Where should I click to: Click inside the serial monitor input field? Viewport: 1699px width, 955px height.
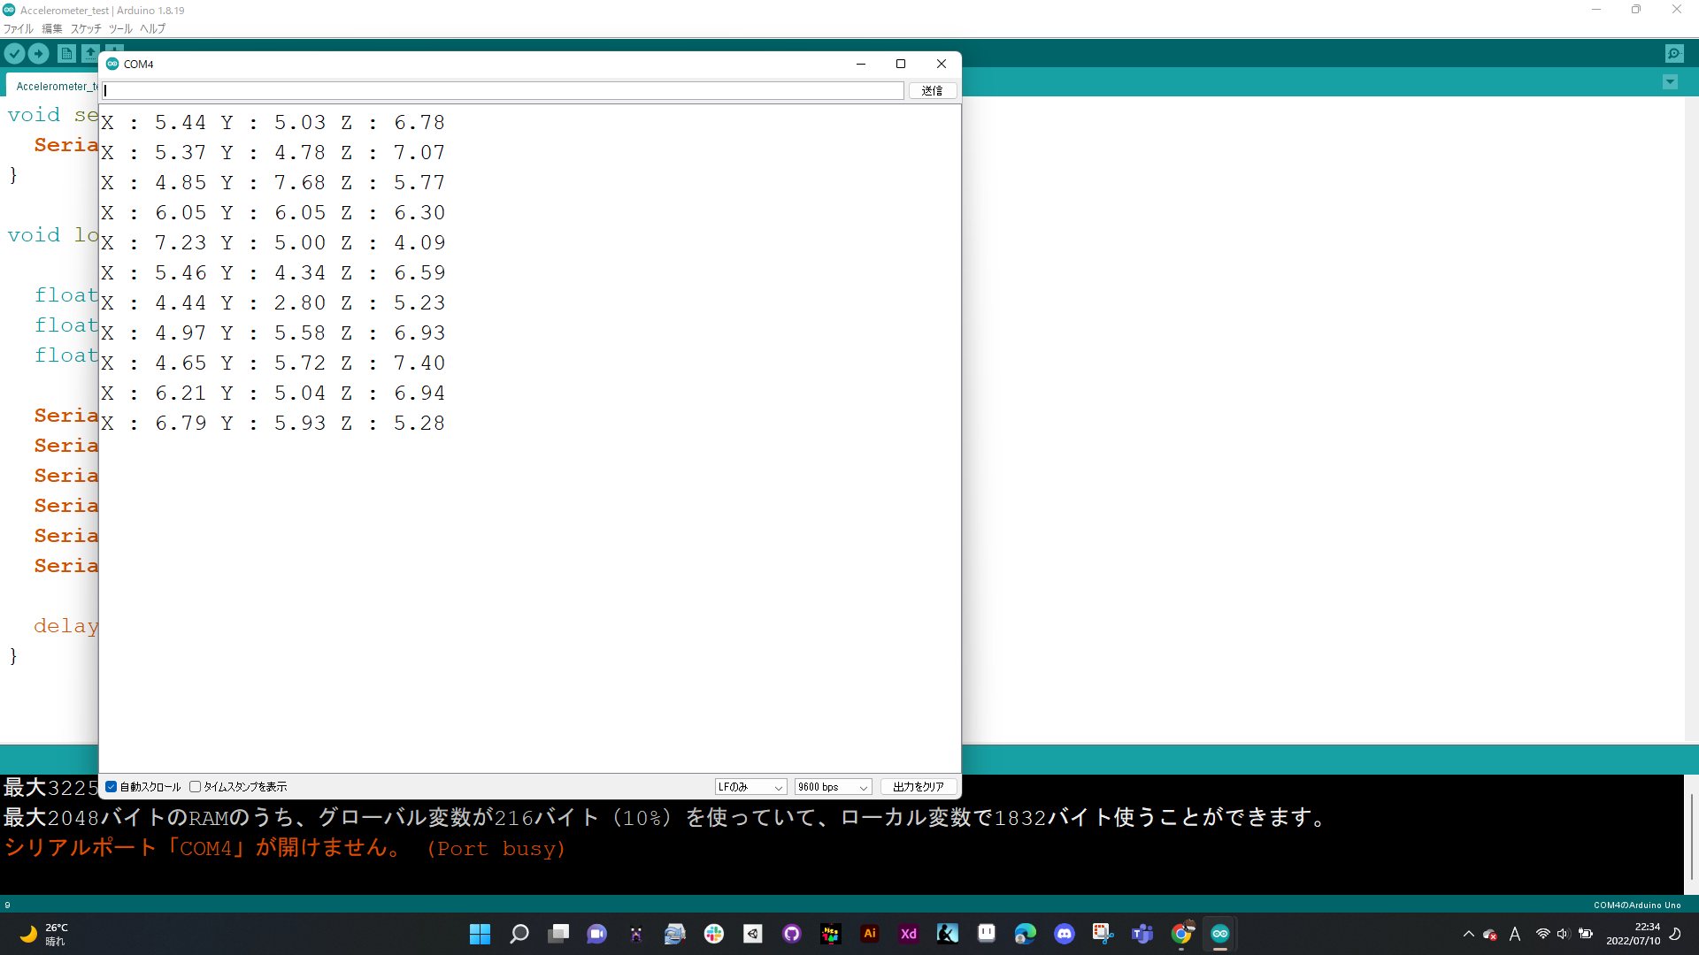click(502, 90)
